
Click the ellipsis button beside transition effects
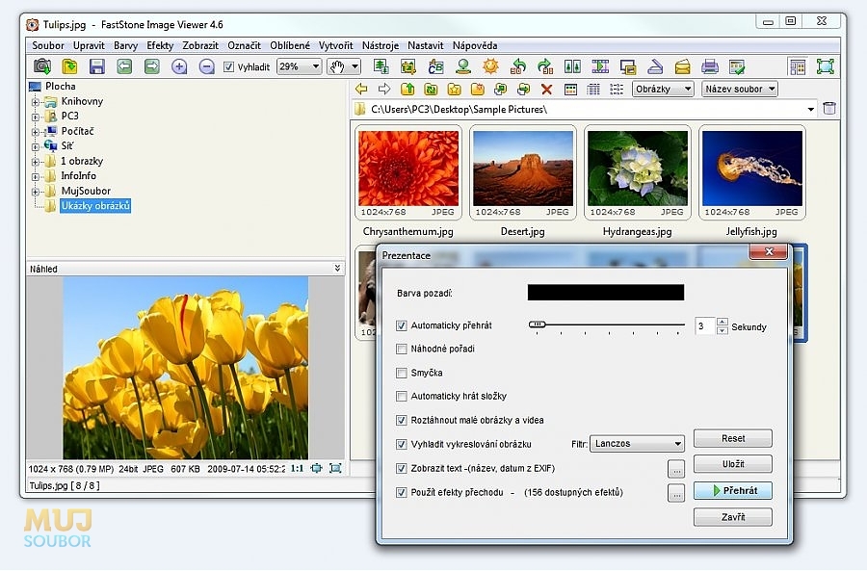click(x=675, y=492)
